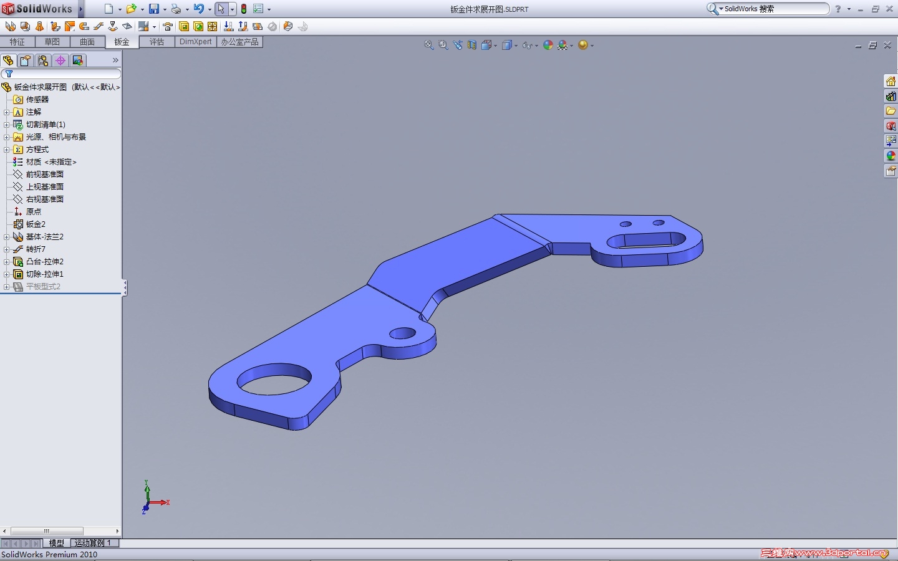Screen dimensions: 898x561
Task: Switch to the 曲面 command tab
Action: [87, 42]
